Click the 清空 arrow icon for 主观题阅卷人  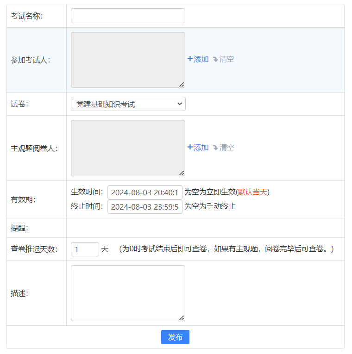click(215, 148)
